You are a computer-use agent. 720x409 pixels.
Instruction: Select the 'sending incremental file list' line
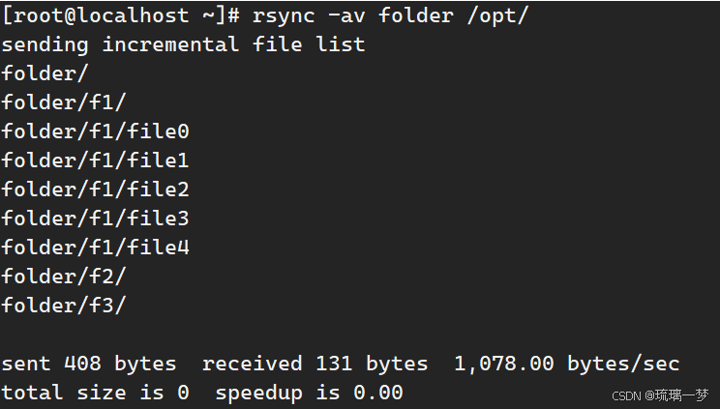click(183, 44)
